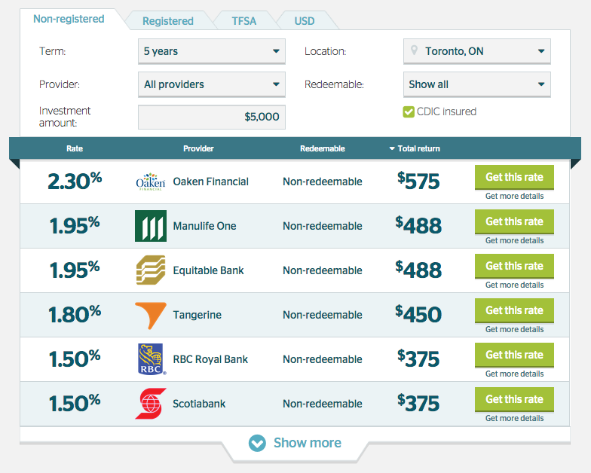The height and width of the screenshot is (473, 591).
Task: Click the Oaken Financial logo
Action: [x=151, y=182]
